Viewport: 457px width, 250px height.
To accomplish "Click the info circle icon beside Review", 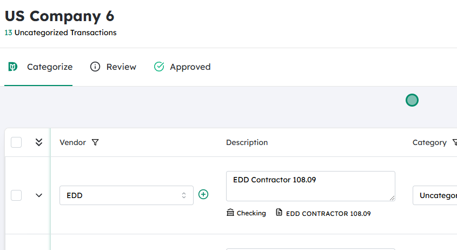I will click(x=95, y=67).
